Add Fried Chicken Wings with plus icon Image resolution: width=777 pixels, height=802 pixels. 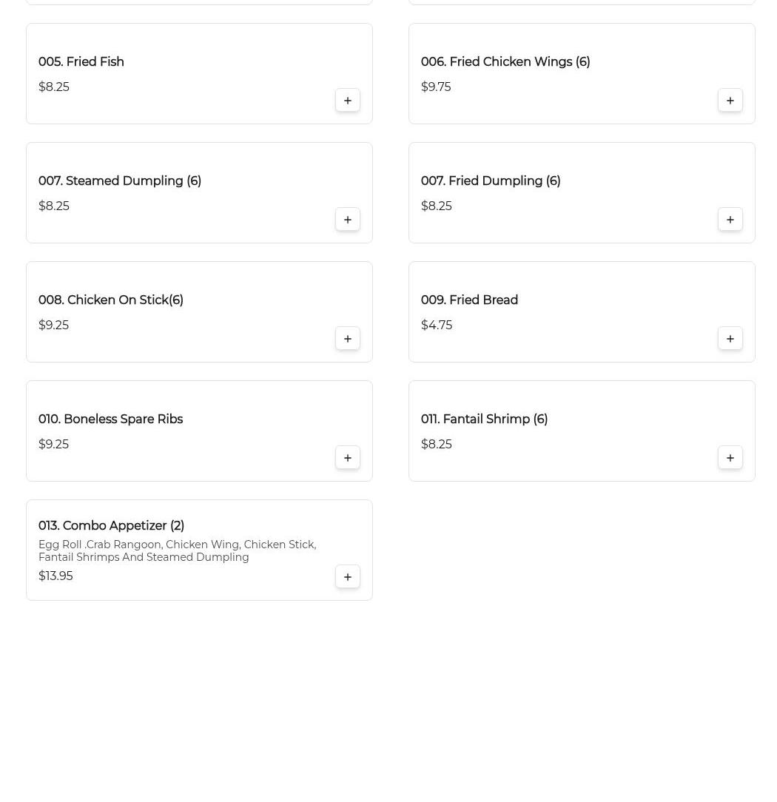pyautogui.click(x=730, y=101)
